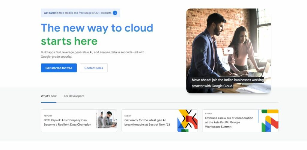Click the REPORT label on the BCG card
This screenshot has height=150, width=307.
[x=48, y=116]
